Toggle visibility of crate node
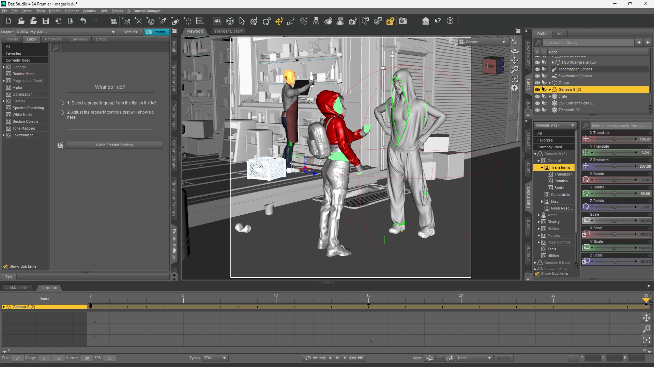This screenshot has height=367, width=654. click(x=537, y=97)
